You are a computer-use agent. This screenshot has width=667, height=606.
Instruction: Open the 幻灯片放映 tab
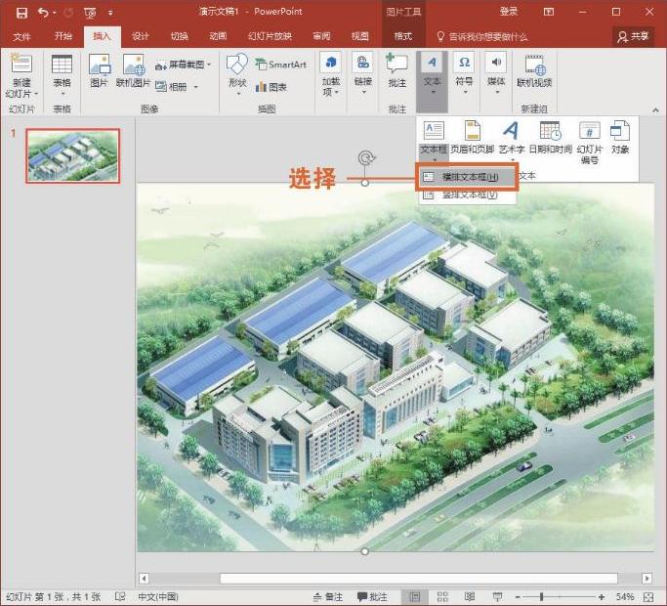pos(270,36)
